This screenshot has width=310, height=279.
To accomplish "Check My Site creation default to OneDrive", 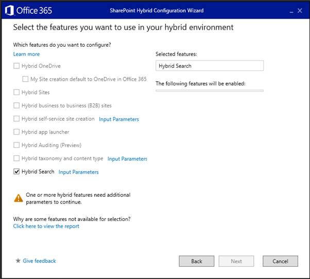I will 25,79.
